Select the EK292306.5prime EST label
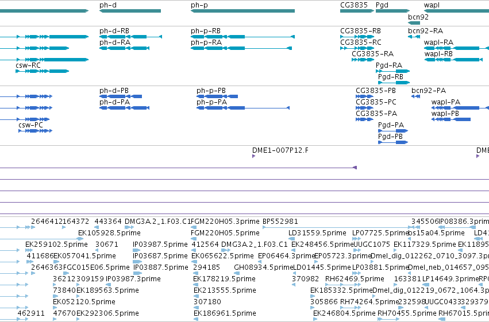 tap(107, 313)
